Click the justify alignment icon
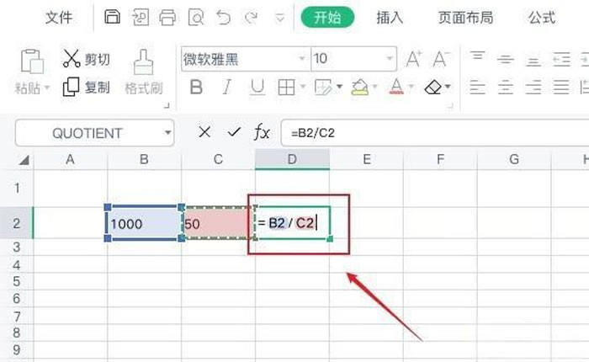This screenshot has width=589, height=362. tap(561, 88)
